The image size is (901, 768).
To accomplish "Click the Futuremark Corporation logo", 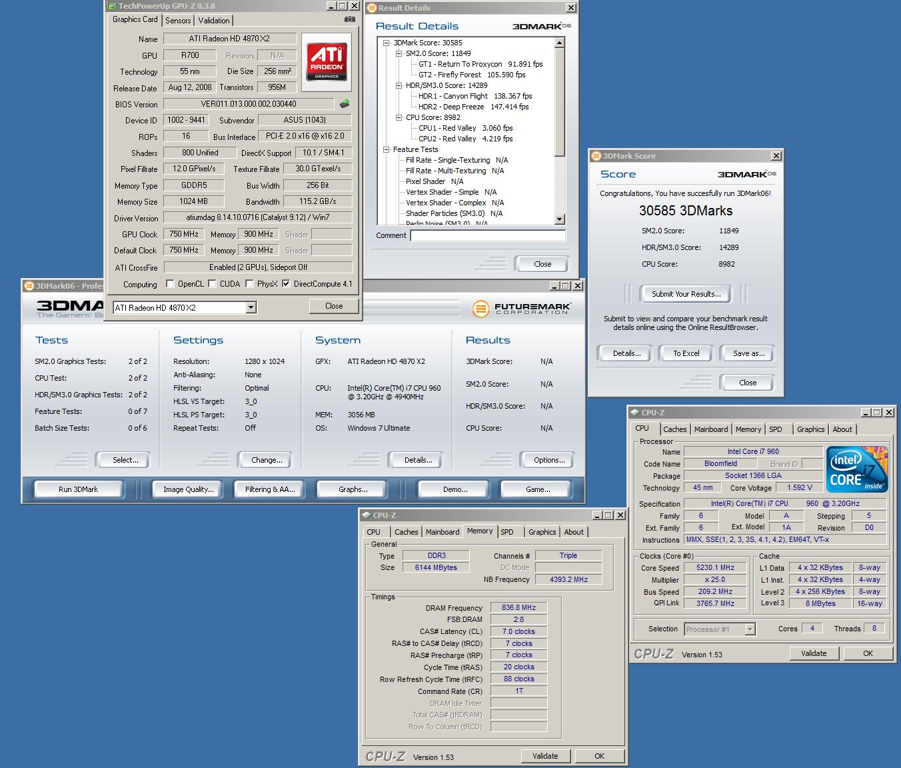I will [x=522, y=309].
